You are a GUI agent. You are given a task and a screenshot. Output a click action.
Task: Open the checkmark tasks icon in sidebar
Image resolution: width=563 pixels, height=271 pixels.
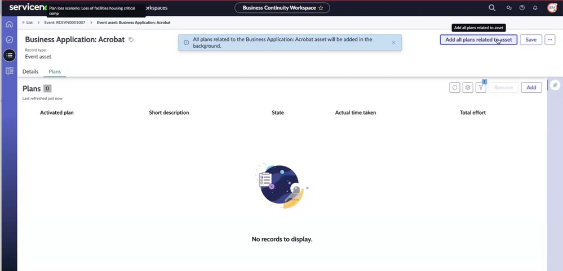click(10, 40)
